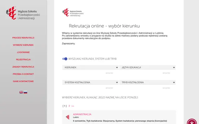199x124 pixels.
Task: Click the >> next page link
Action: pos(73,106)
